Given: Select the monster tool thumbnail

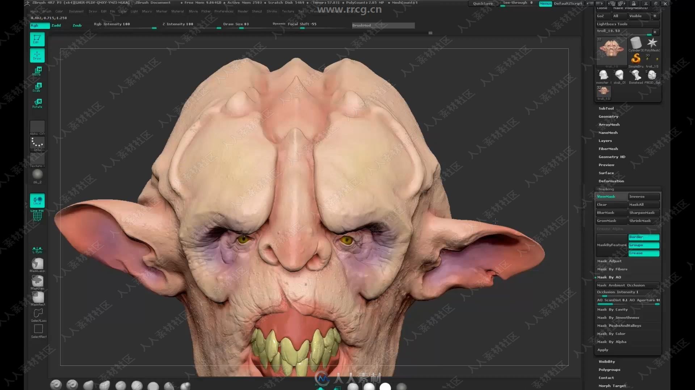Looking at the screenshot, I should [603, 77].
